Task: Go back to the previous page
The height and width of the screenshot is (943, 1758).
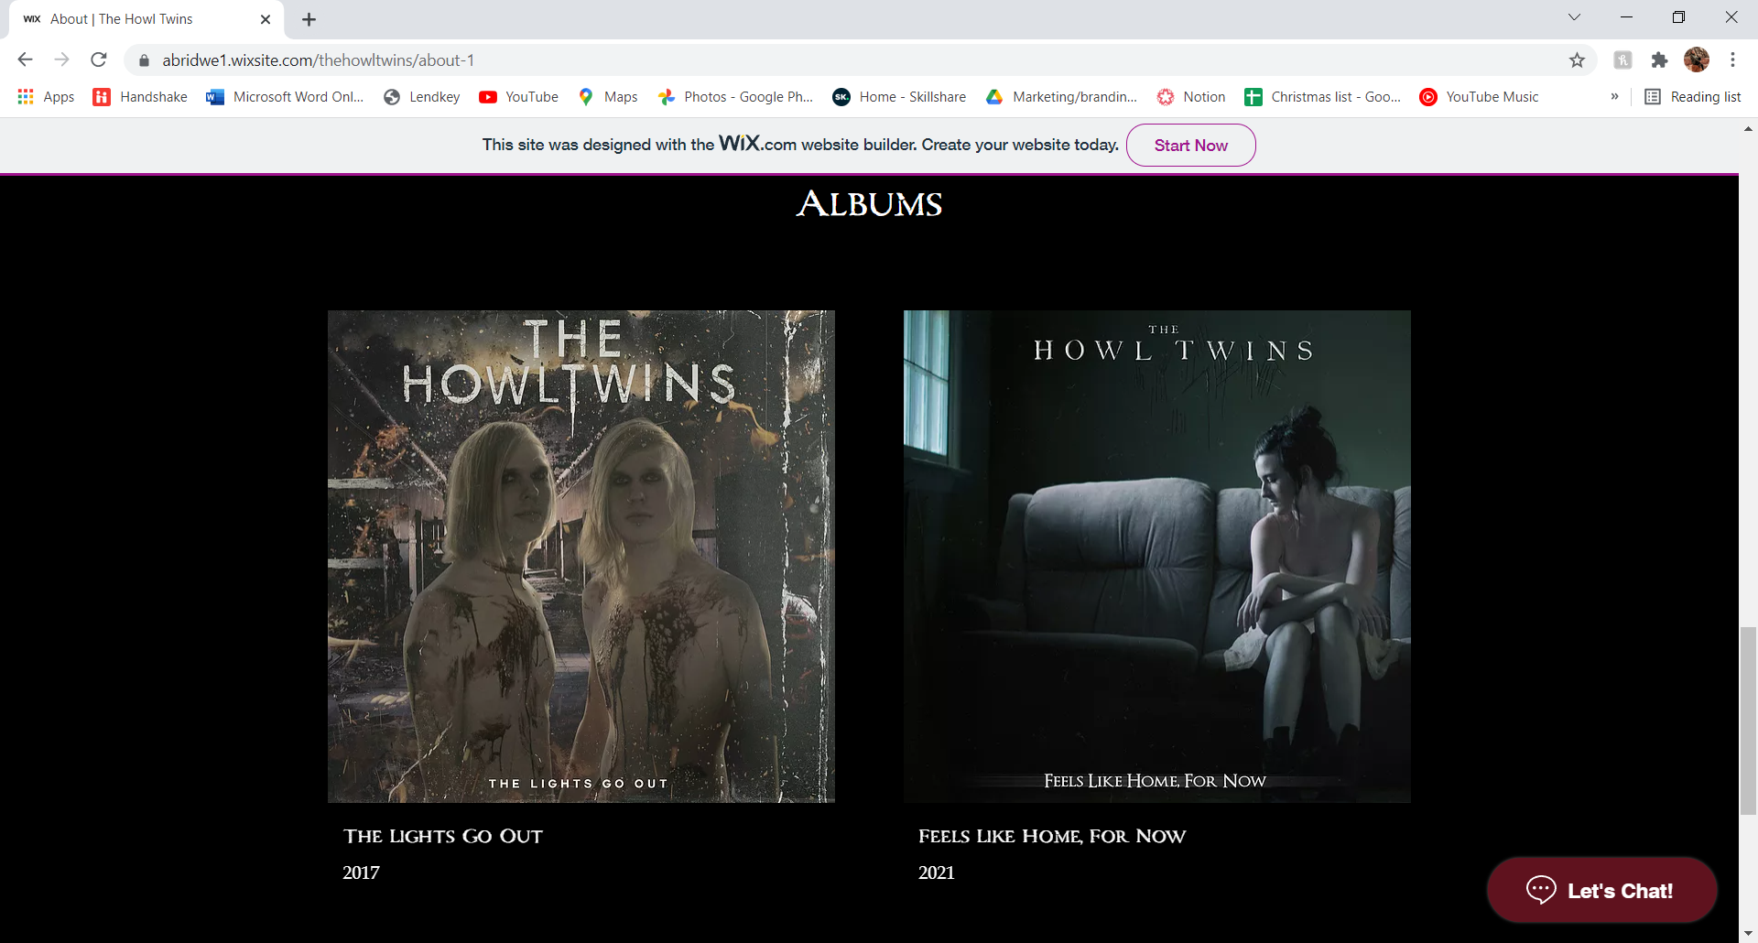Action: click(x=25, y=60)
